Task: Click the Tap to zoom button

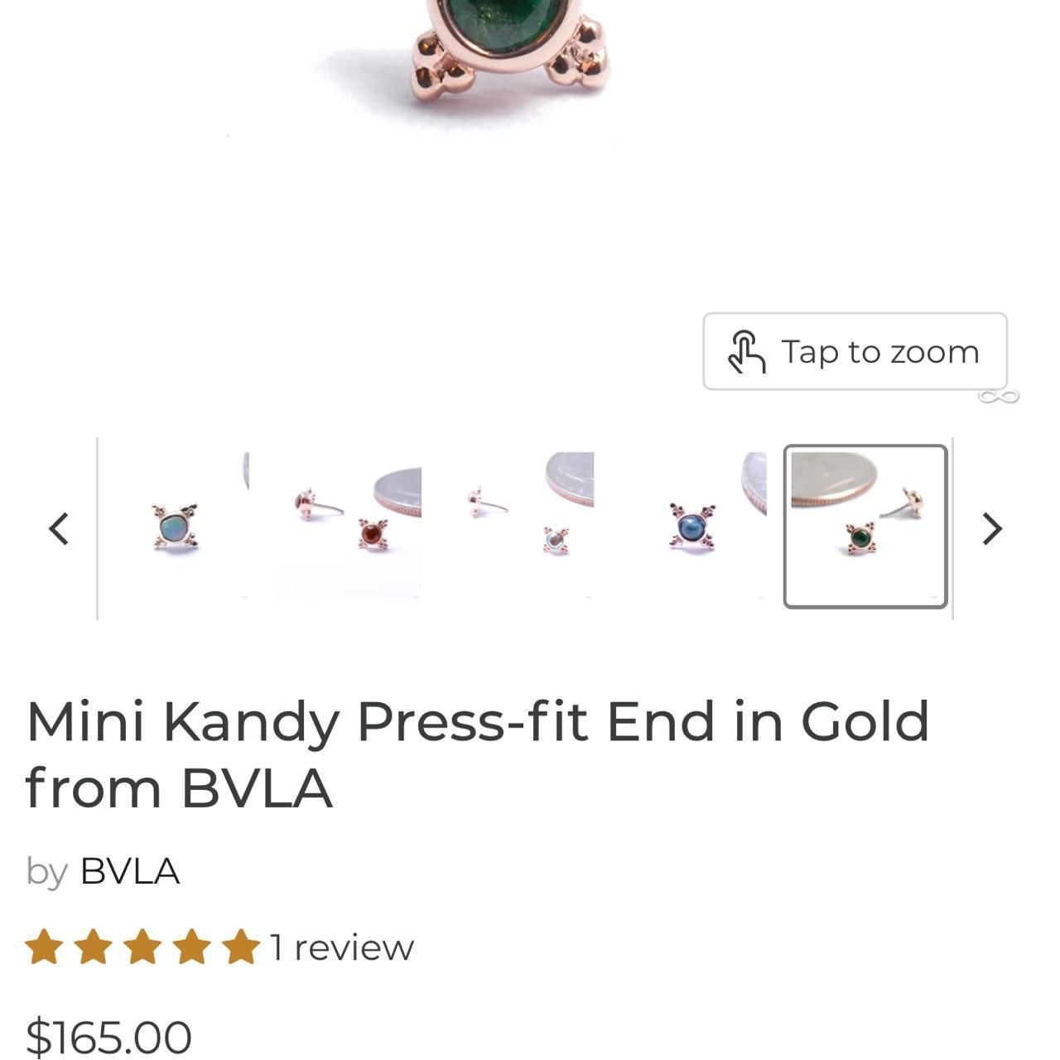Action: tap(855, 351)
